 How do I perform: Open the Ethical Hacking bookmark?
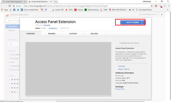pyautogui.click(x=92, y=10)
